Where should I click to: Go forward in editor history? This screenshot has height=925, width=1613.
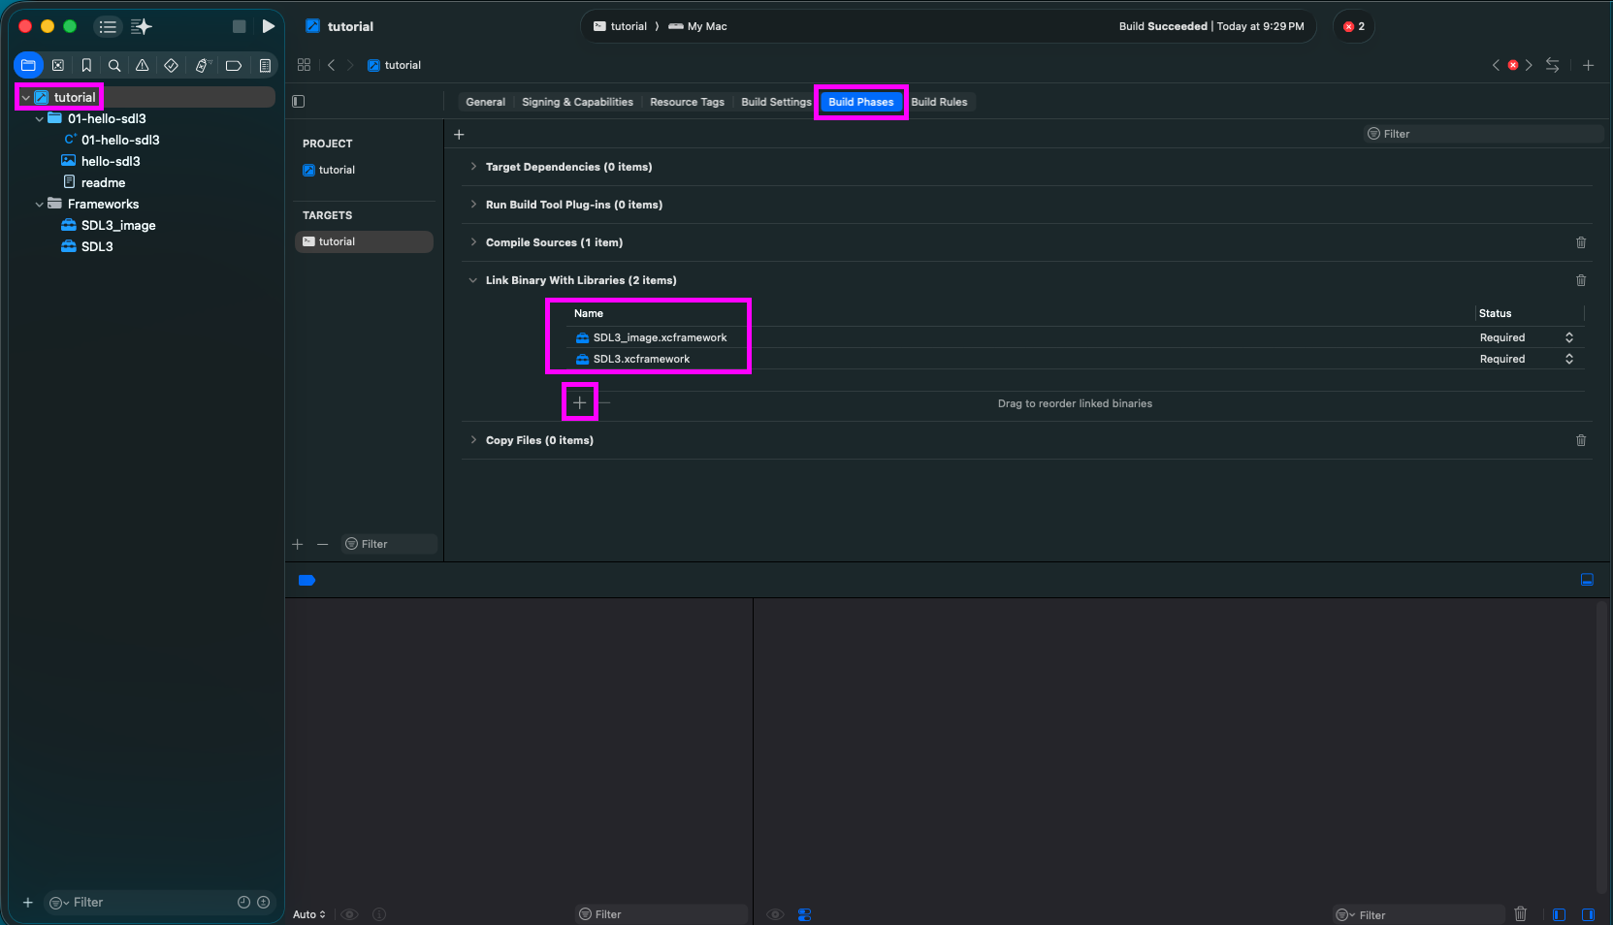point(350,65)
